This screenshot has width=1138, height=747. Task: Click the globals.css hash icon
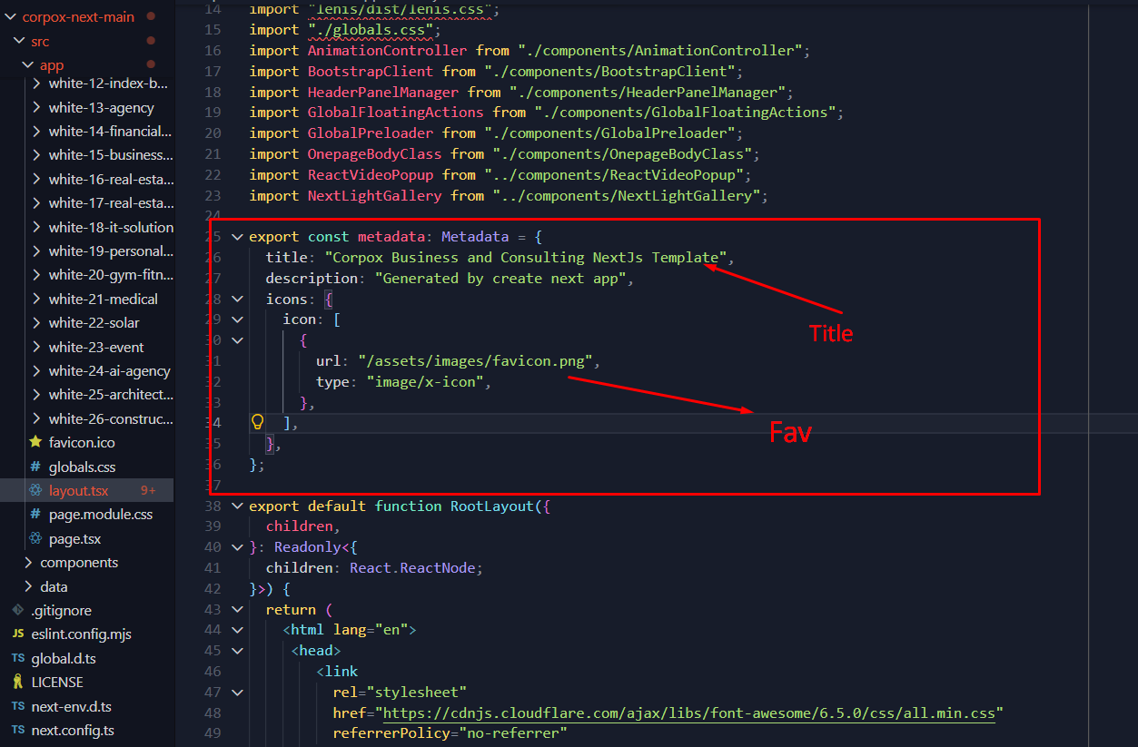[35, 467]
